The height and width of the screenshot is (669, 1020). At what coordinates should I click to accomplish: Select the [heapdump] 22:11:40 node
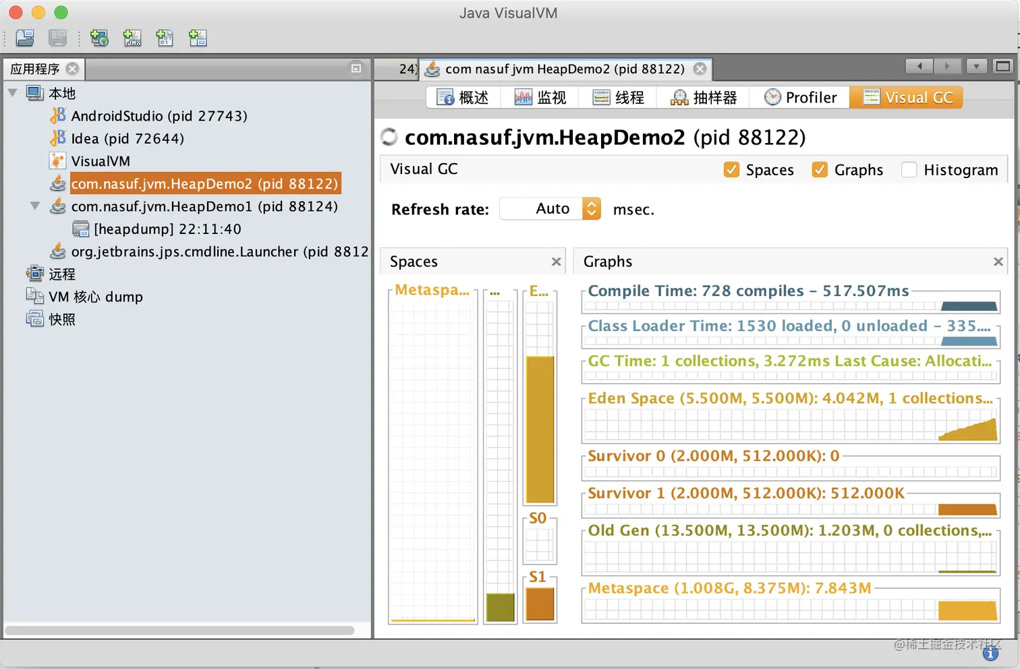coord(167,229)
